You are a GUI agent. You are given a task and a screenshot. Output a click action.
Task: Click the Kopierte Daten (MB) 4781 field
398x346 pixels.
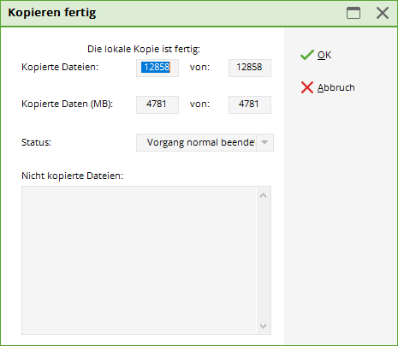coord(157,104)
